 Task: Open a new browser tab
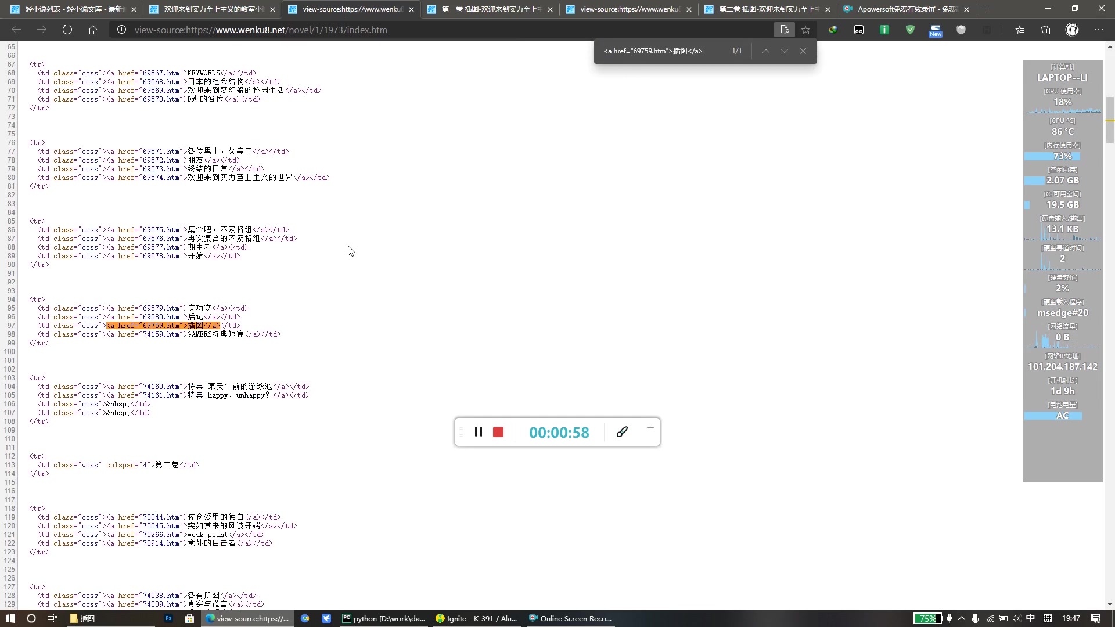pos(985,9)
